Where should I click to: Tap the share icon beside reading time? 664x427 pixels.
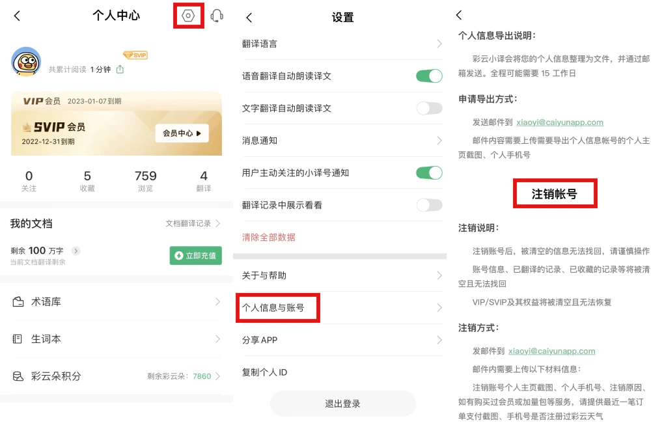tap(120, 69)
